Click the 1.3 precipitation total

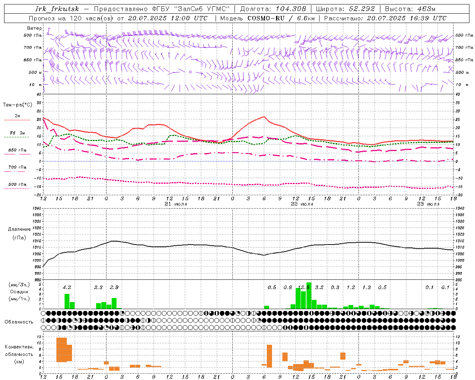click(367, 287)
